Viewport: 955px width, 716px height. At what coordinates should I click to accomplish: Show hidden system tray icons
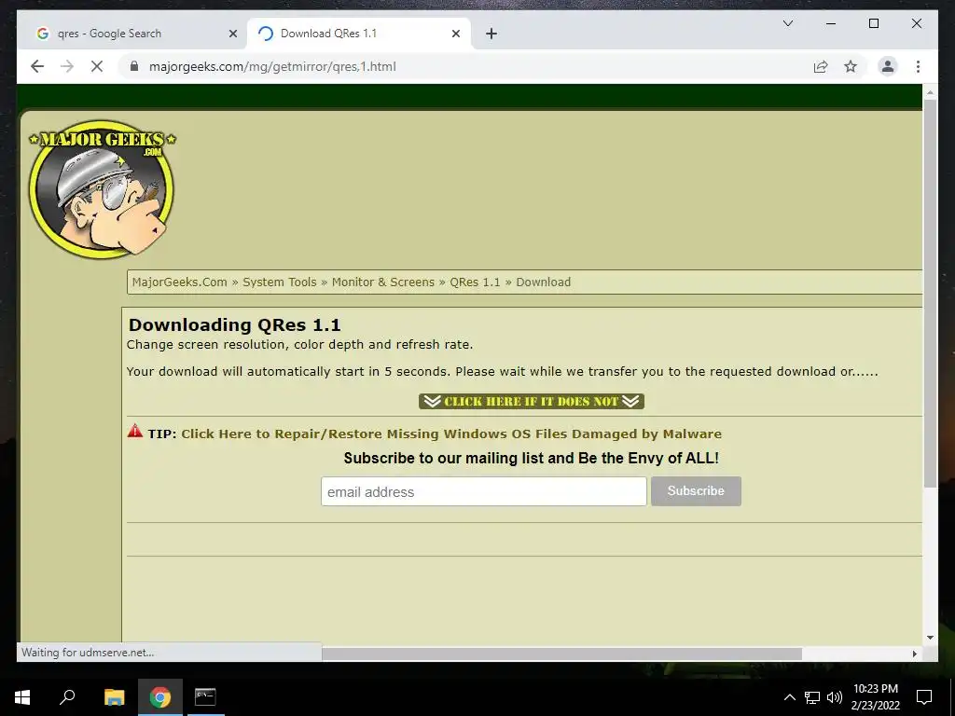[x=789, y=697]
